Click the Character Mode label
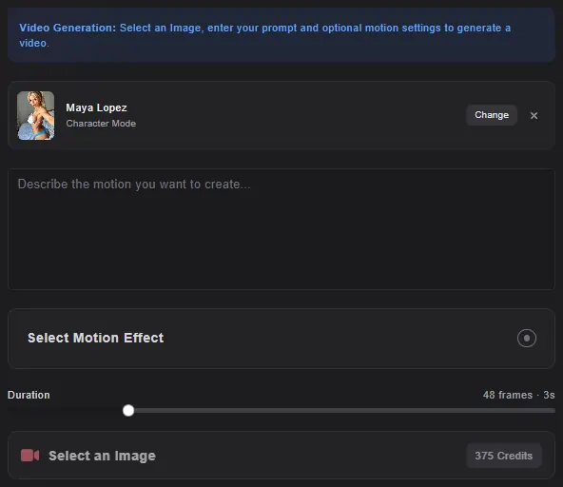Image resolution: width=563 pixels, height=487 pixels. 101,124
